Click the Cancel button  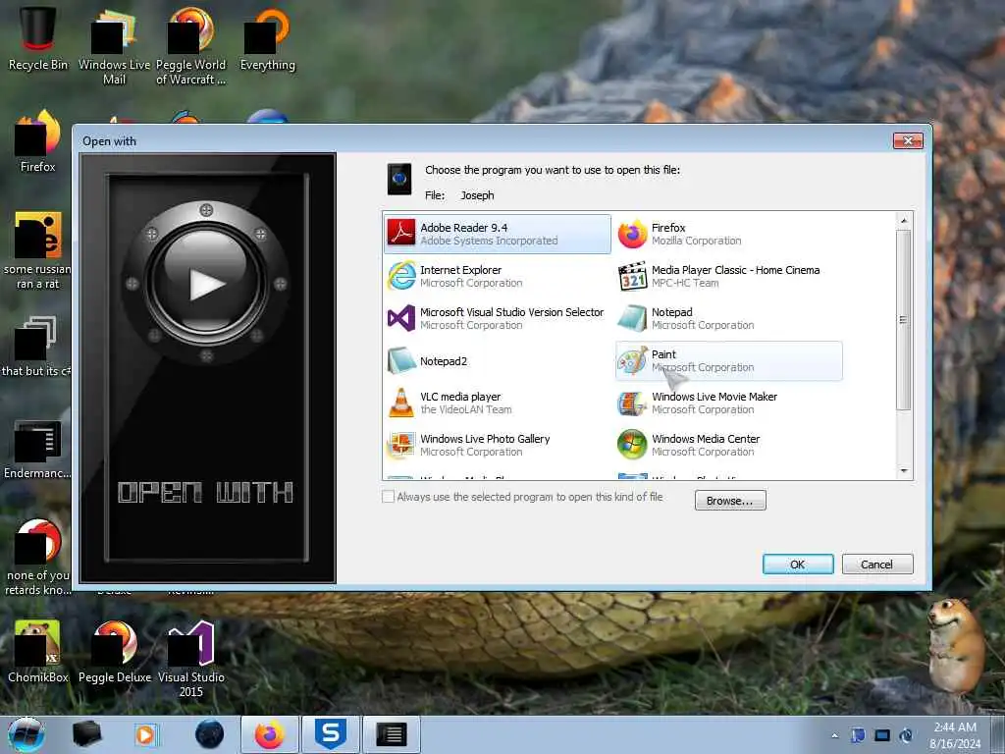click(x=876, y=565)
